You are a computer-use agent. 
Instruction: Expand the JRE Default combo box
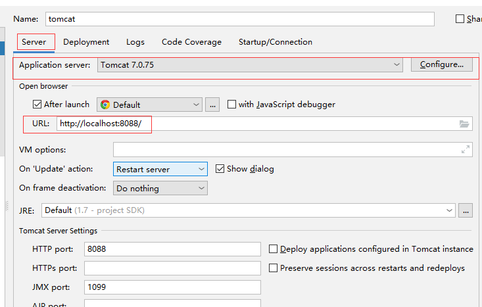[249, 210]
